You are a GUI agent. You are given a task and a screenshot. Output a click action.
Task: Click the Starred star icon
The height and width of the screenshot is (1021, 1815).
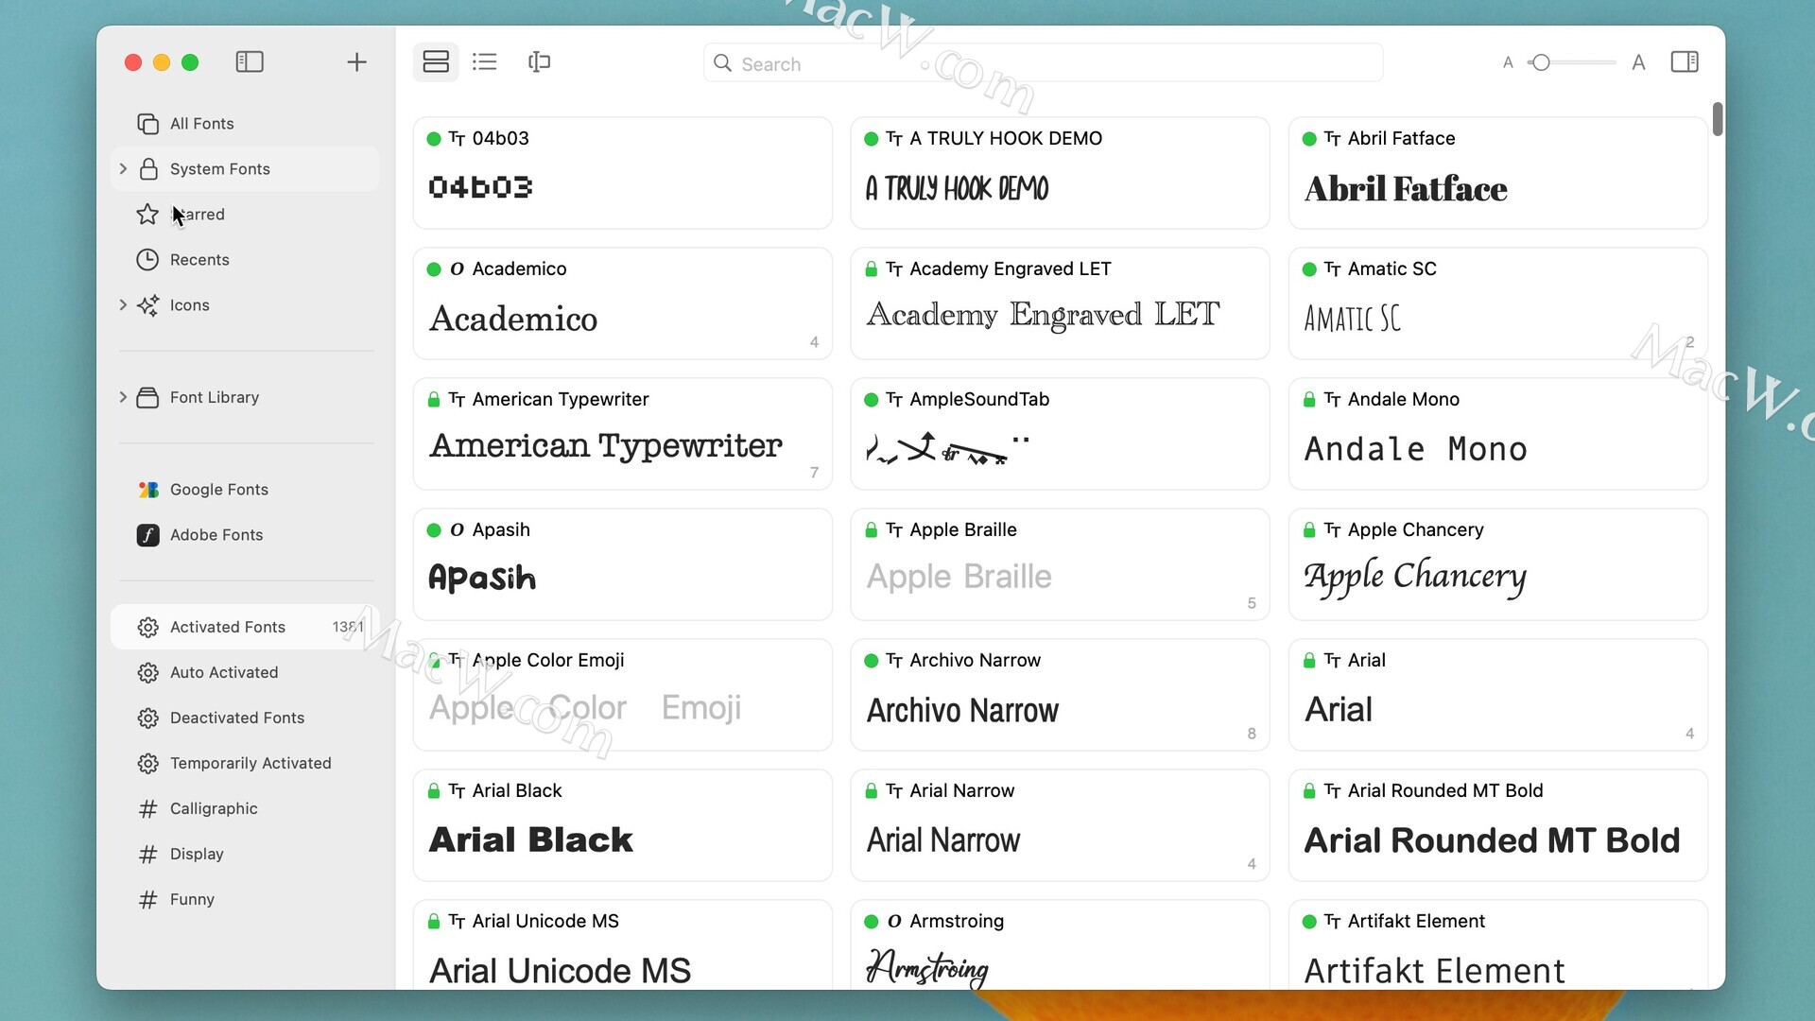tap(147, 215)
